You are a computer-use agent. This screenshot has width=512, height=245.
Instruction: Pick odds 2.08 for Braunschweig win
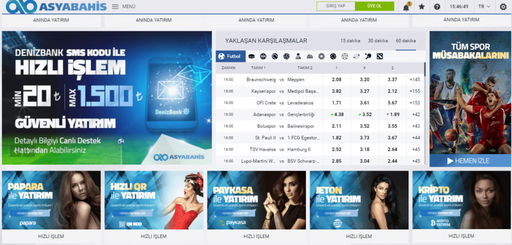coord(336,79)
